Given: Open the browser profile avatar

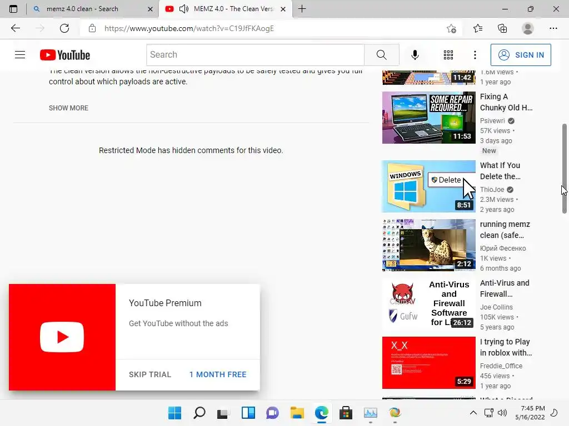Looking at the screenshot, I should (x=528, y=28).
